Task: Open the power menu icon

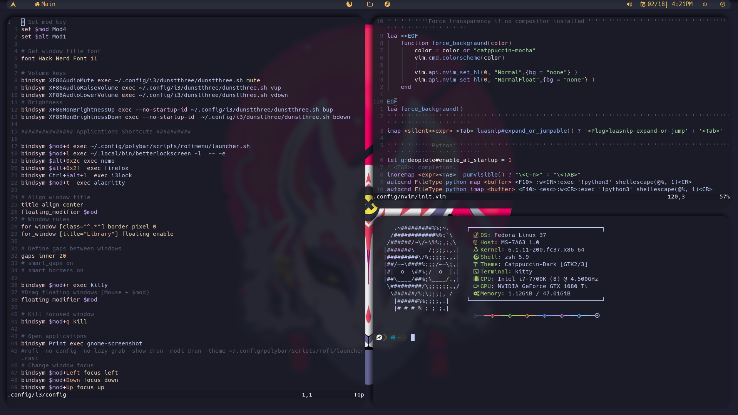Action: (x=705, y=4)
